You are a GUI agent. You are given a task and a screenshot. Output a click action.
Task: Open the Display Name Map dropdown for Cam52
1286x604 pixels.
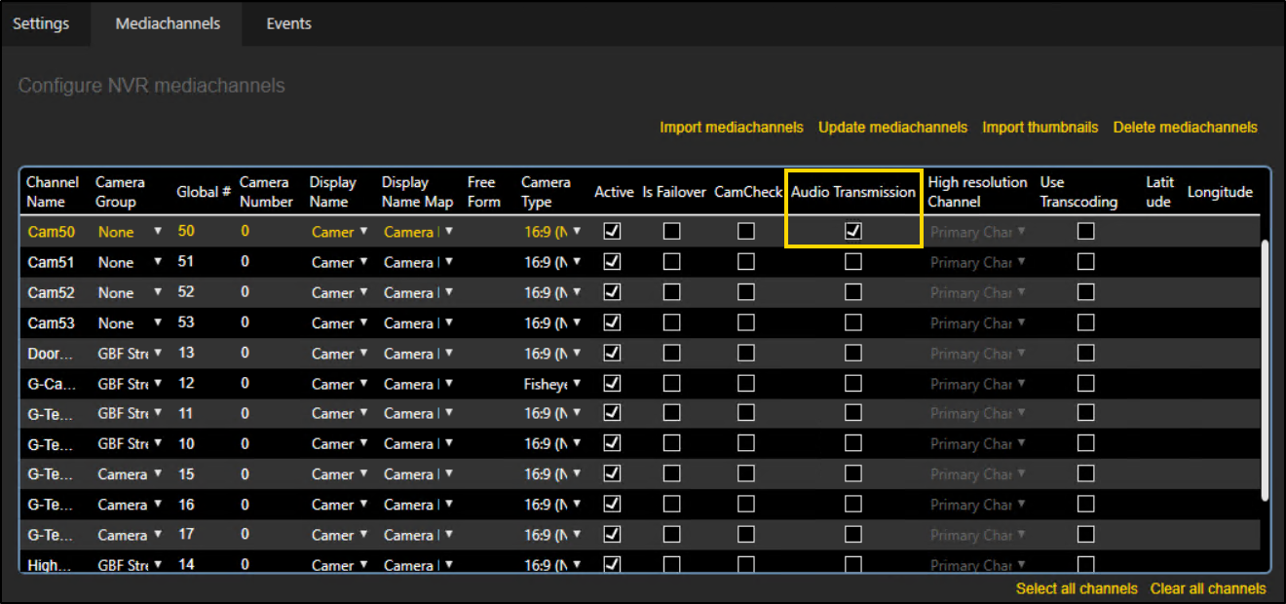(448, 292)
